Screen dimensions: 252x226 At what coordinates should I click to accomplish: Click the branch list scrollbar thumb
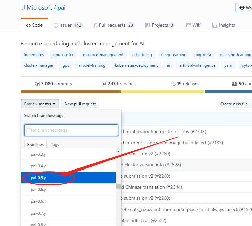[x=119, y=186]
